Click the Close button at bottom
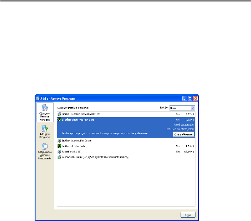The height and width of the screenshot is (221, 251). tap(188, 215)
